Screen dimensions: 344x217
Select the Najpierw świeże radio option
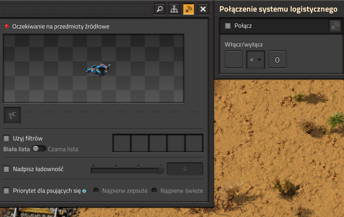coord(154,191)
